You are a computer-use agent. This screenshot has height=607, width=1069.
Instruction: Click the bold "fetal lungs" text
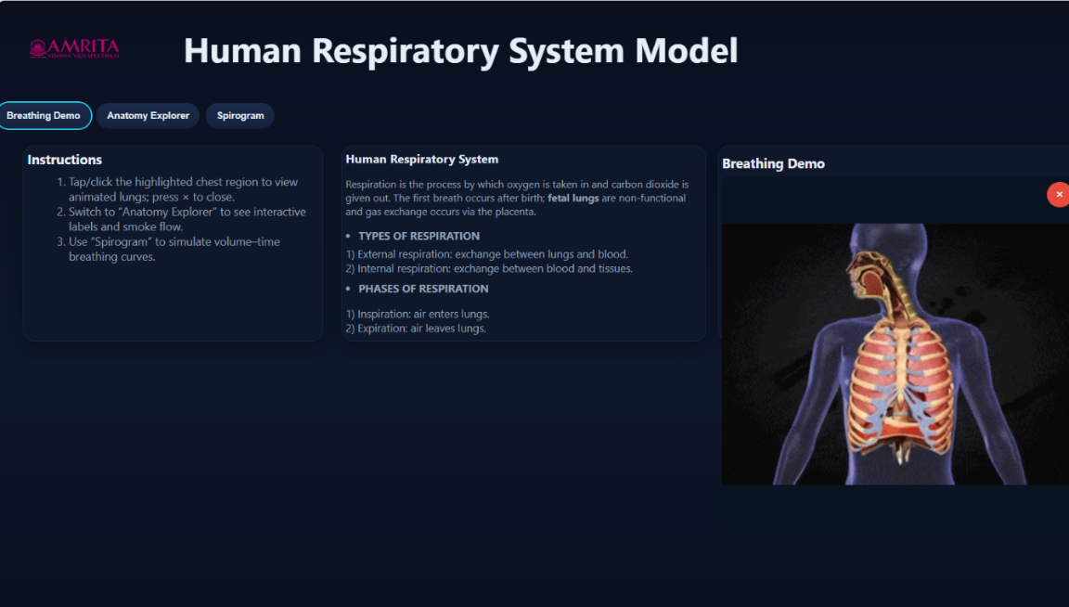(573, 198)
